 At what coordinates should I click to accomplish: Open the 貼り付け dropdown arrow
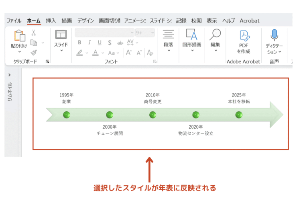[20, 52]
